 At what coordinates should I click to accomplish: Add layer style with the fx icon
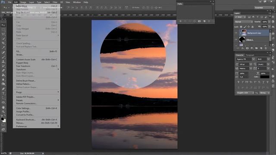tap(242, 48)
